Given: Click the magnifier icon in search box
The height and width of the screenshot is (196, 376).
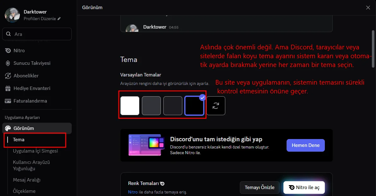Looking at the screenshot, I should click(9, 34).
